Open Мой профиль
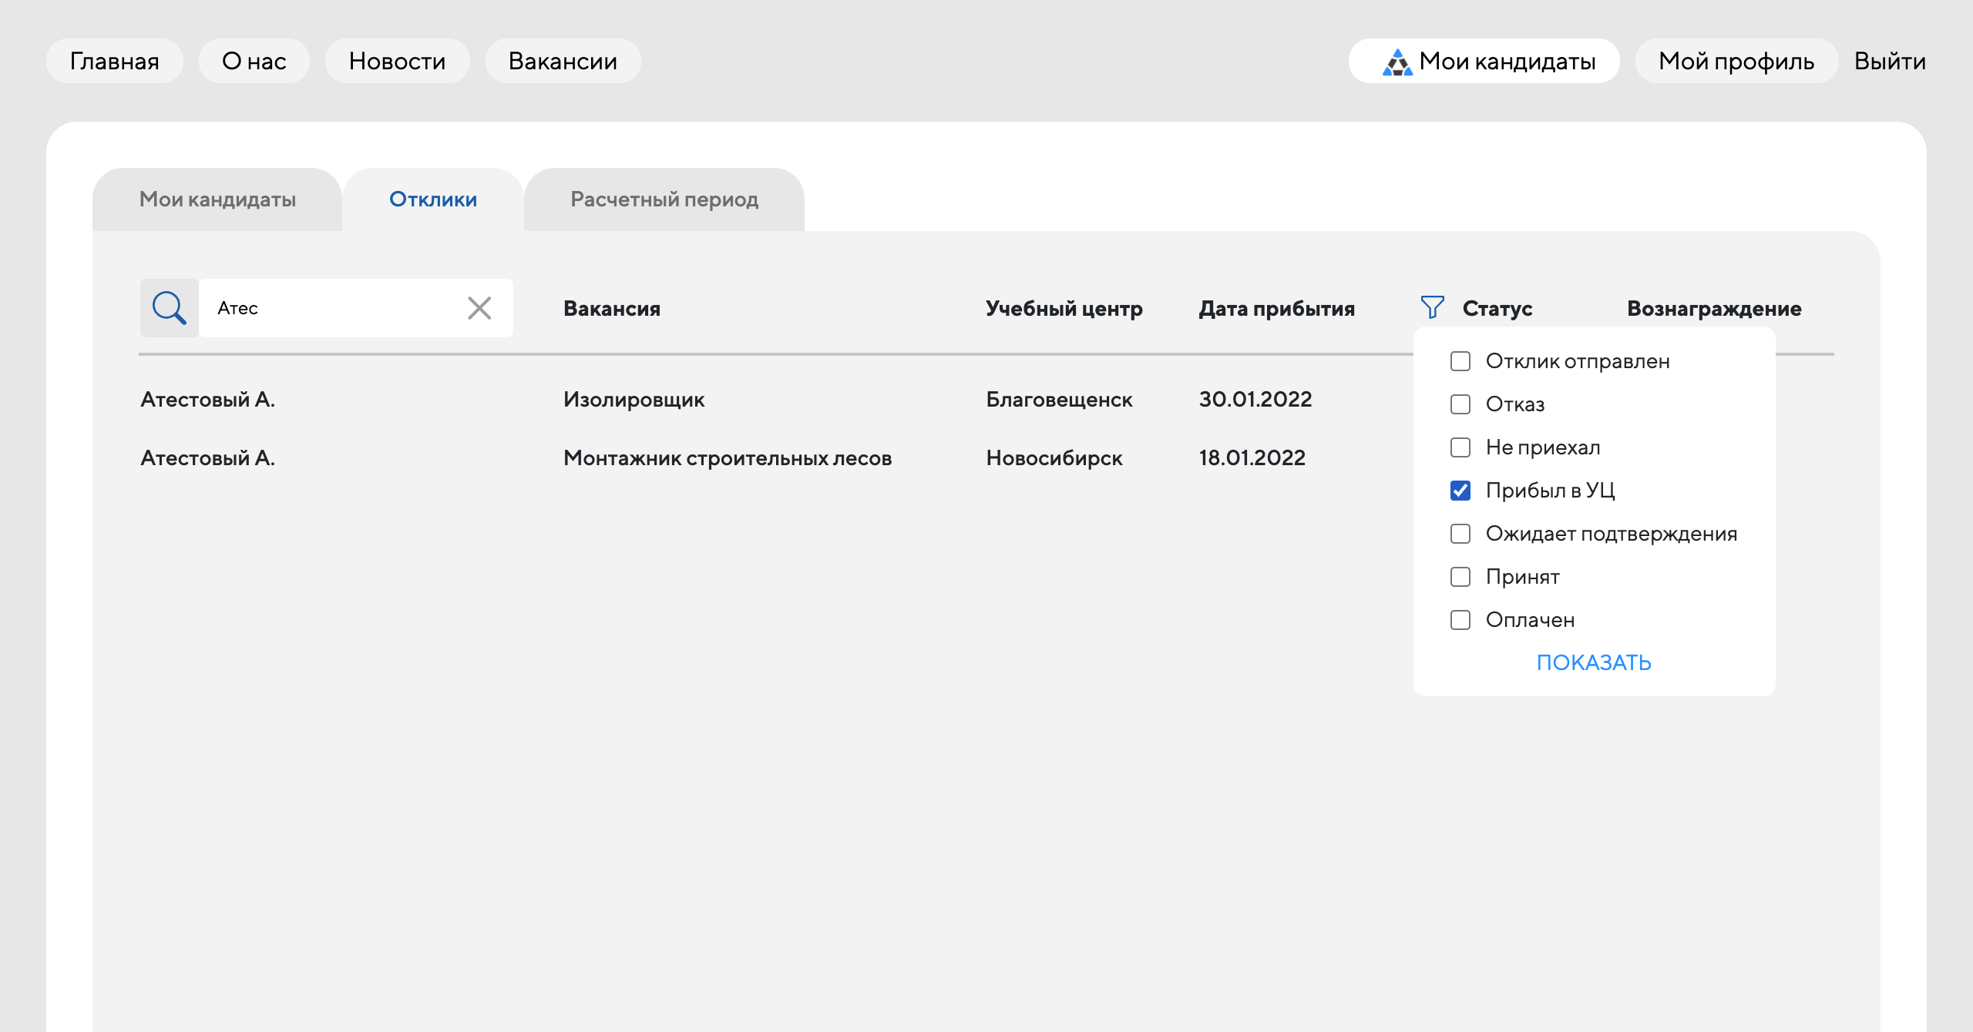 pyautogui.click(x=1736, y=61)
